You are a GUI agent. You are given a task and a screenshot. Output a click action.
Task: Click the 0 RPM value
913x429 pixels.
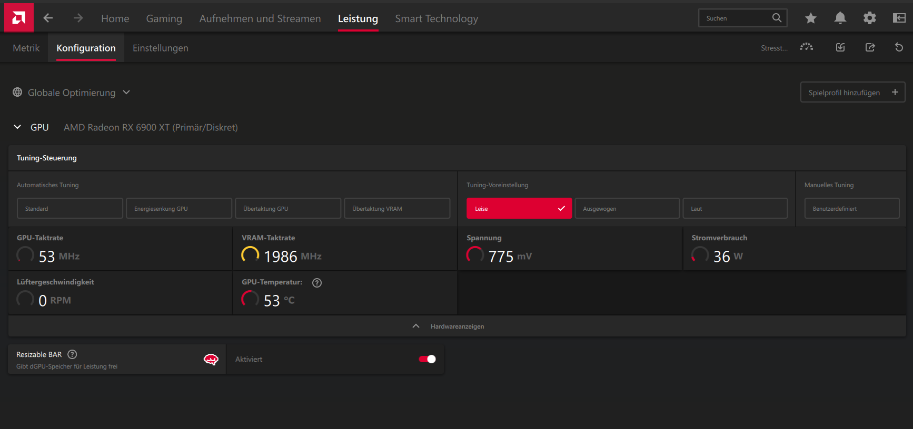click(x=55, y=300)
